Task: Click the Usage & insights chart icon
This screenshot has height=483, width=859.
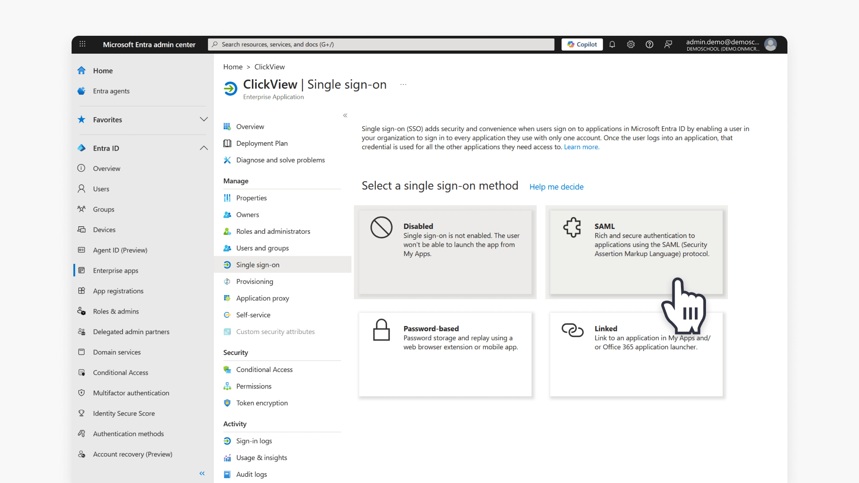Action: [227, 458]
